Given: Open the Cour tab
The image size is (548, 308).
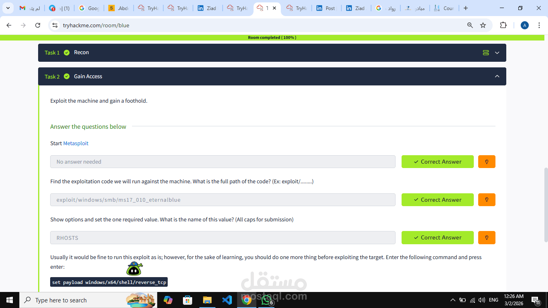Looking at the screenshot, I should tap(445, 8).
